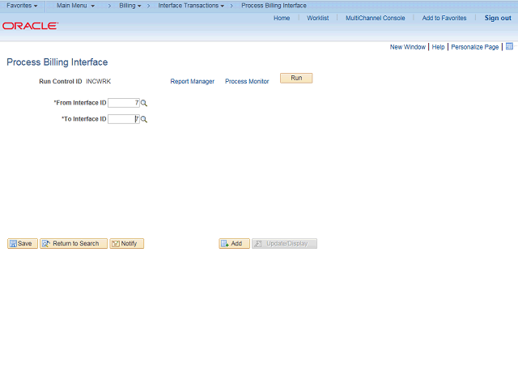Open page in New Window
518x389 pixels.
click(x=408, y=47)
